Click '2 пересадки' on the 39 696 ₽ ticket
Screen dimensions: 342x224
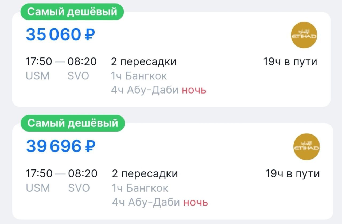(x=145, y=174)
